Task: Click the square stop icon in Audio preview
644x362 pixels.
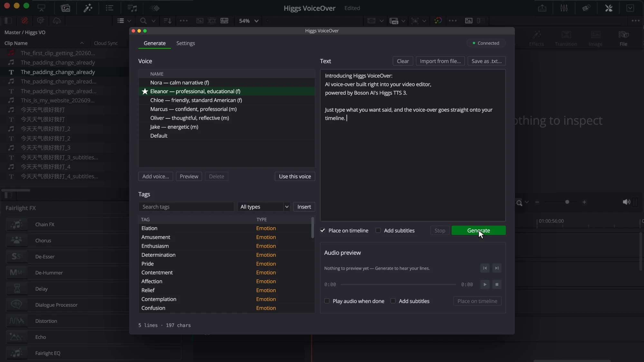Action: click(x=497, y=284)
